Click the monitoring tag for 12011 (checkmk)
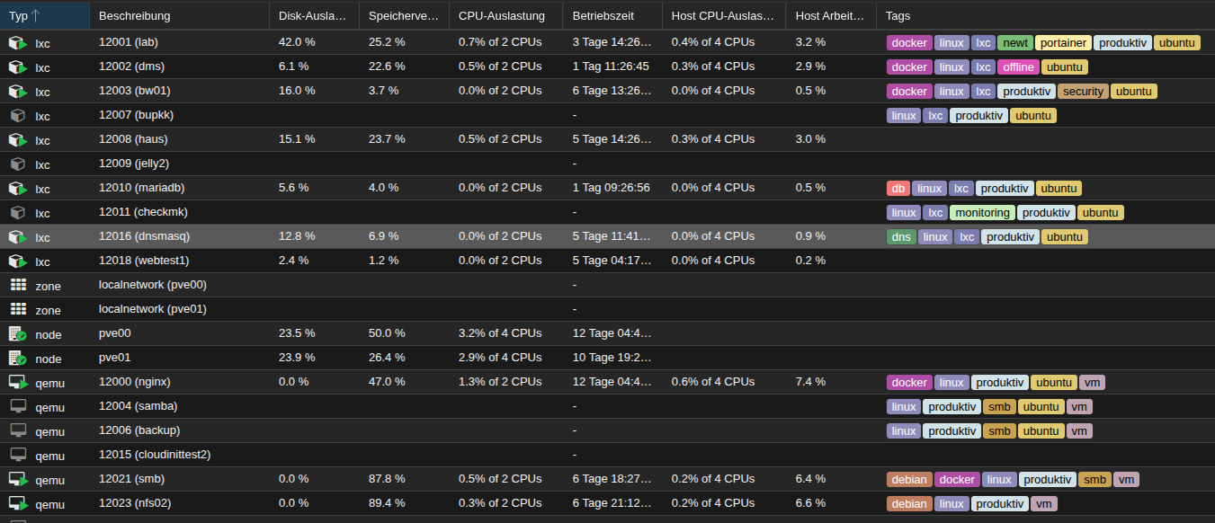The width and height of the screenshot is (1215, 523). [x=981, y=212]
